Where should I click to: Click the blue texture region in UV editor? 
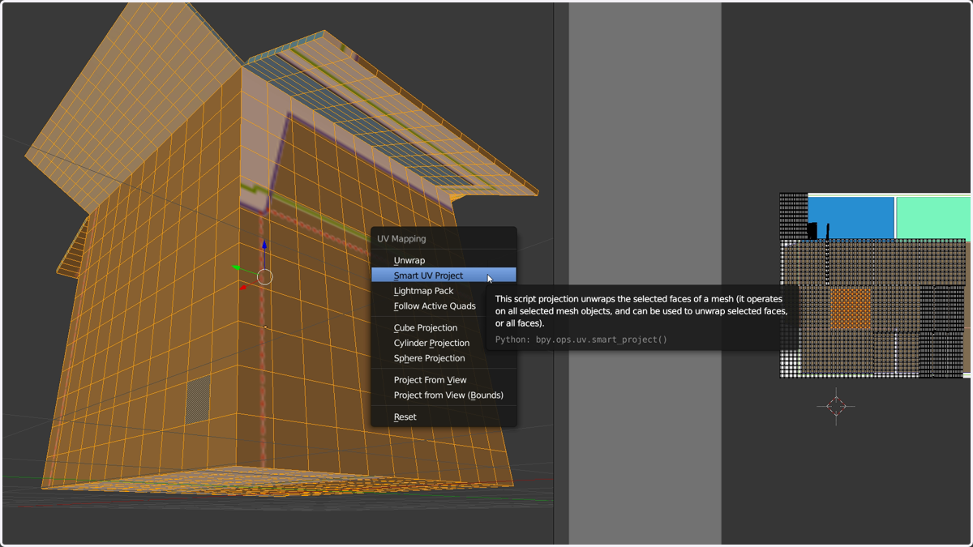pos(851,217)
